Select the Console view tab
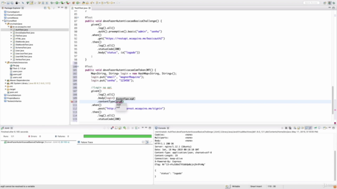Screen dimensions: 337x189 162,128
